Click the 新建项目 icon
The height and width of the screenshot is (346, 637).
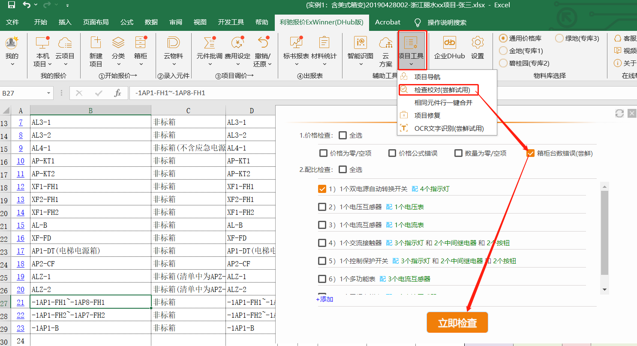(96, 42)
